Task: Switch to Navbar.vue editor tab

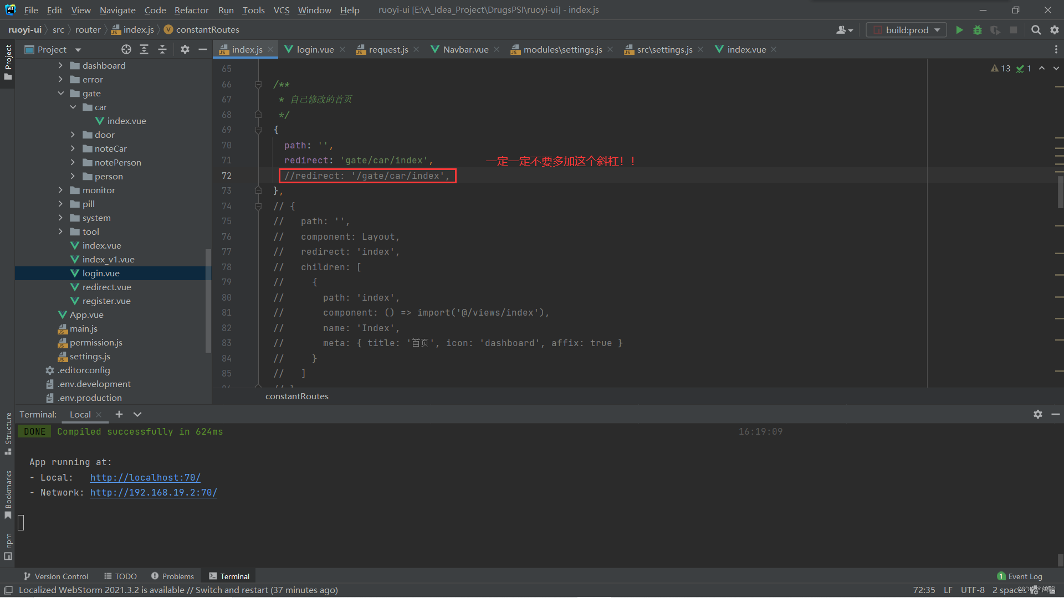Action: coord(465,49)
